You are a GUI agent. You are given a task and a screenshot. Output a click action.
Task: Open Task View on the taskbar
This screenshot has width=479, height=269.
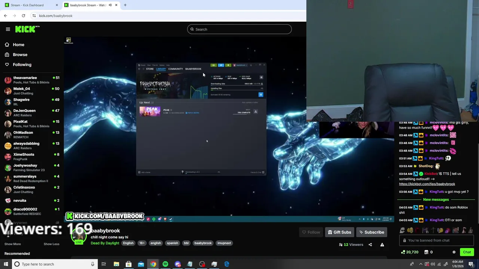pyautogui.click(x=104, y=264)
